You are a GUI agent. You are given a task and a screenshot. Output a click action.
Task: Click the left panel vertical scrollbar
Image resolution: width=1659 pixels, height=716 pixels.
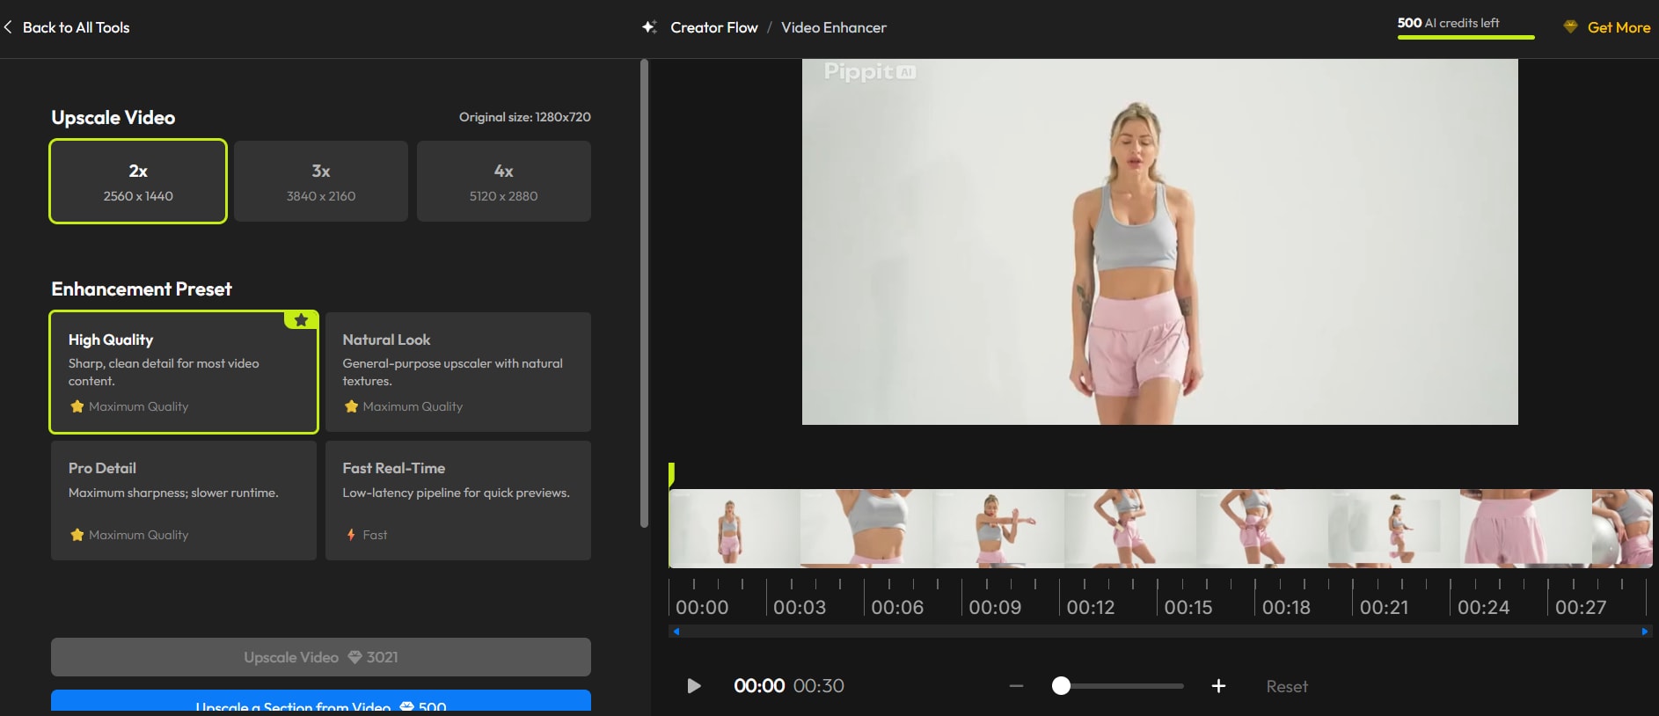[644, 294]
